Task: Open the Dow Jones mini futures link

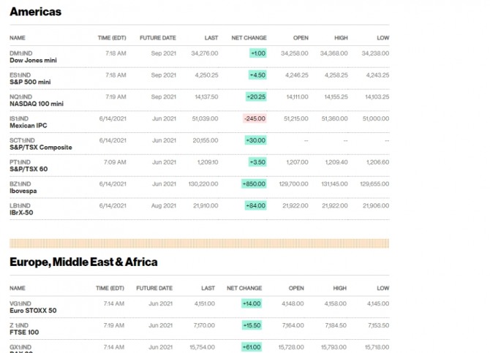Action: [x=34, y=60]
